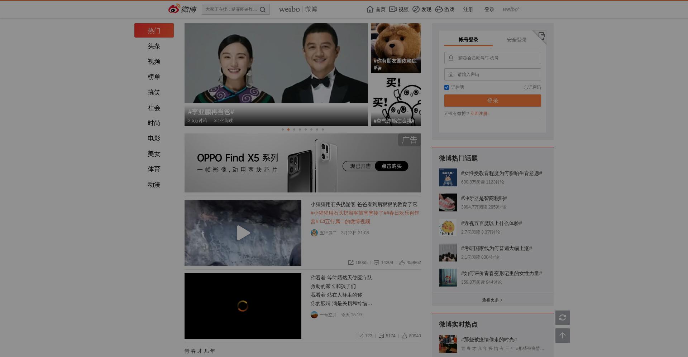Select 动漫 category in sidebar
Screen dimensions: 688x357
[x=154, y=185]
